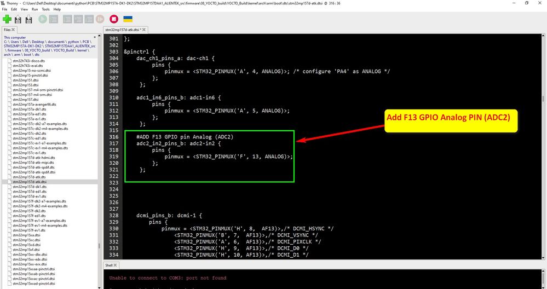547x289 pixels.
Task: Select file stm32mp157d-atk-mipi.dts
Action: tap(33, 163)
